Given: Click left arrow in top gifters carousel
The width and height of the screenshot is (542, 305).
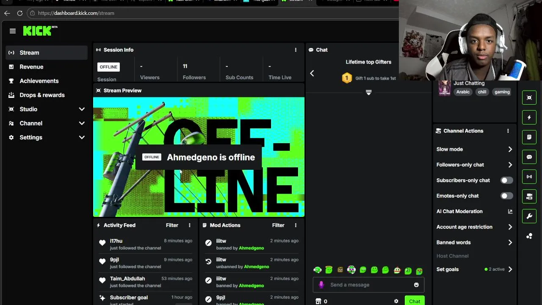Looking at the screenshot, I should click(312, 73).
